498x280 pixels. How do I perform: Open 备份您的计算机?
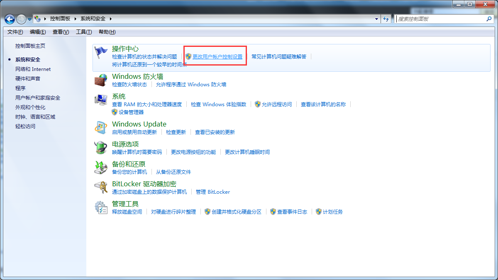(x=129, y=172)
